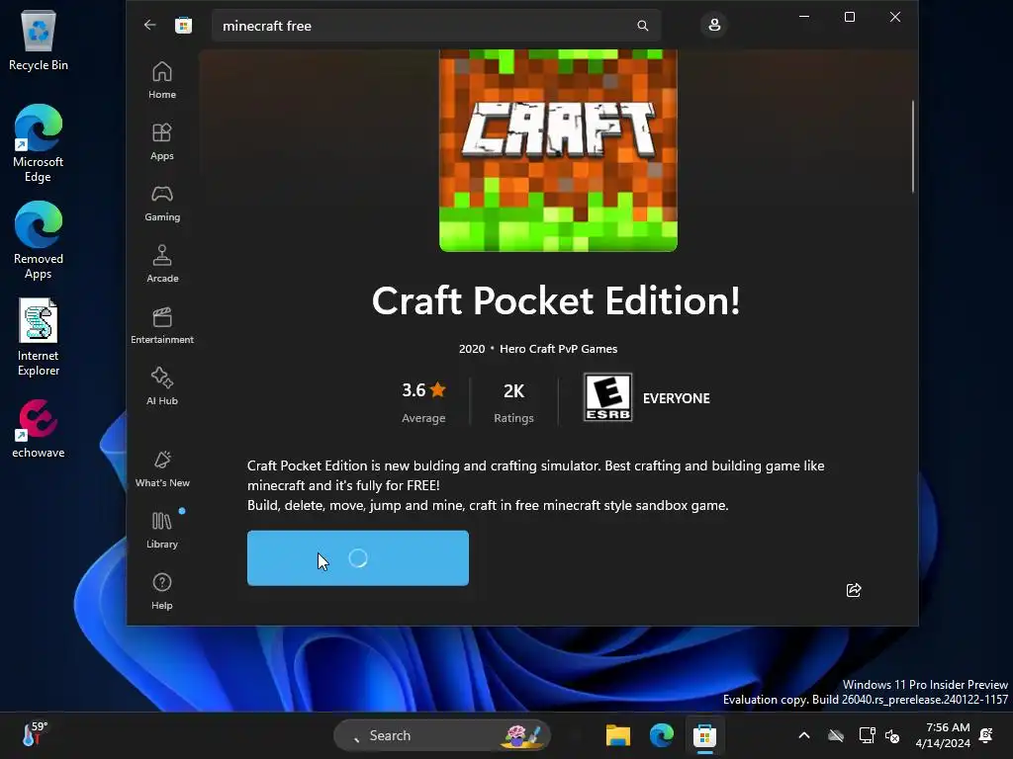The height and width of the screenshot is (759, 1013).
Task: Open the Gaming section
Action: [162, 203]
